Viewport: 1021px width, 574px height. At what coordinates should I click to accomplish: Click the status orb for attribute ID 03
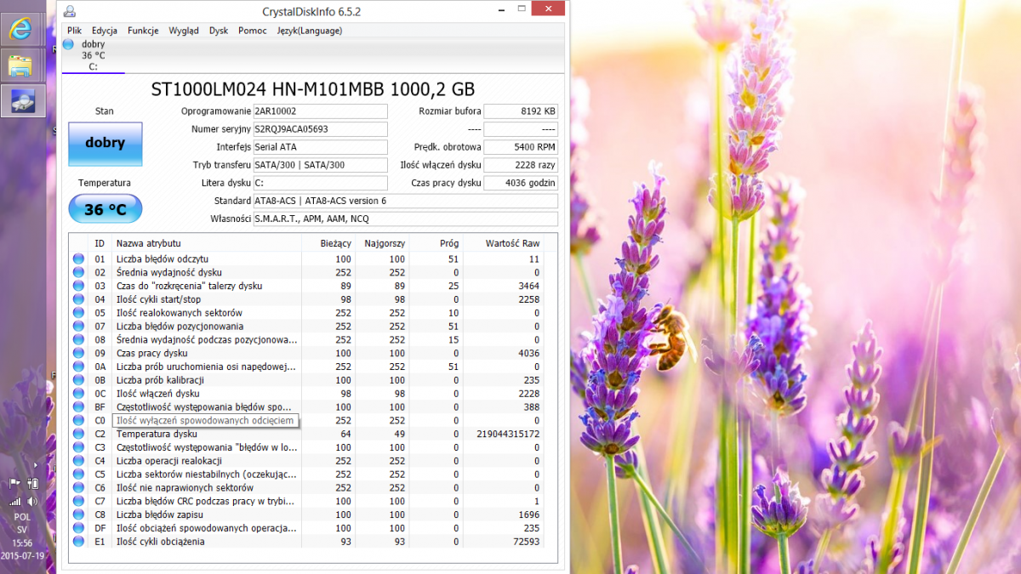78,286
